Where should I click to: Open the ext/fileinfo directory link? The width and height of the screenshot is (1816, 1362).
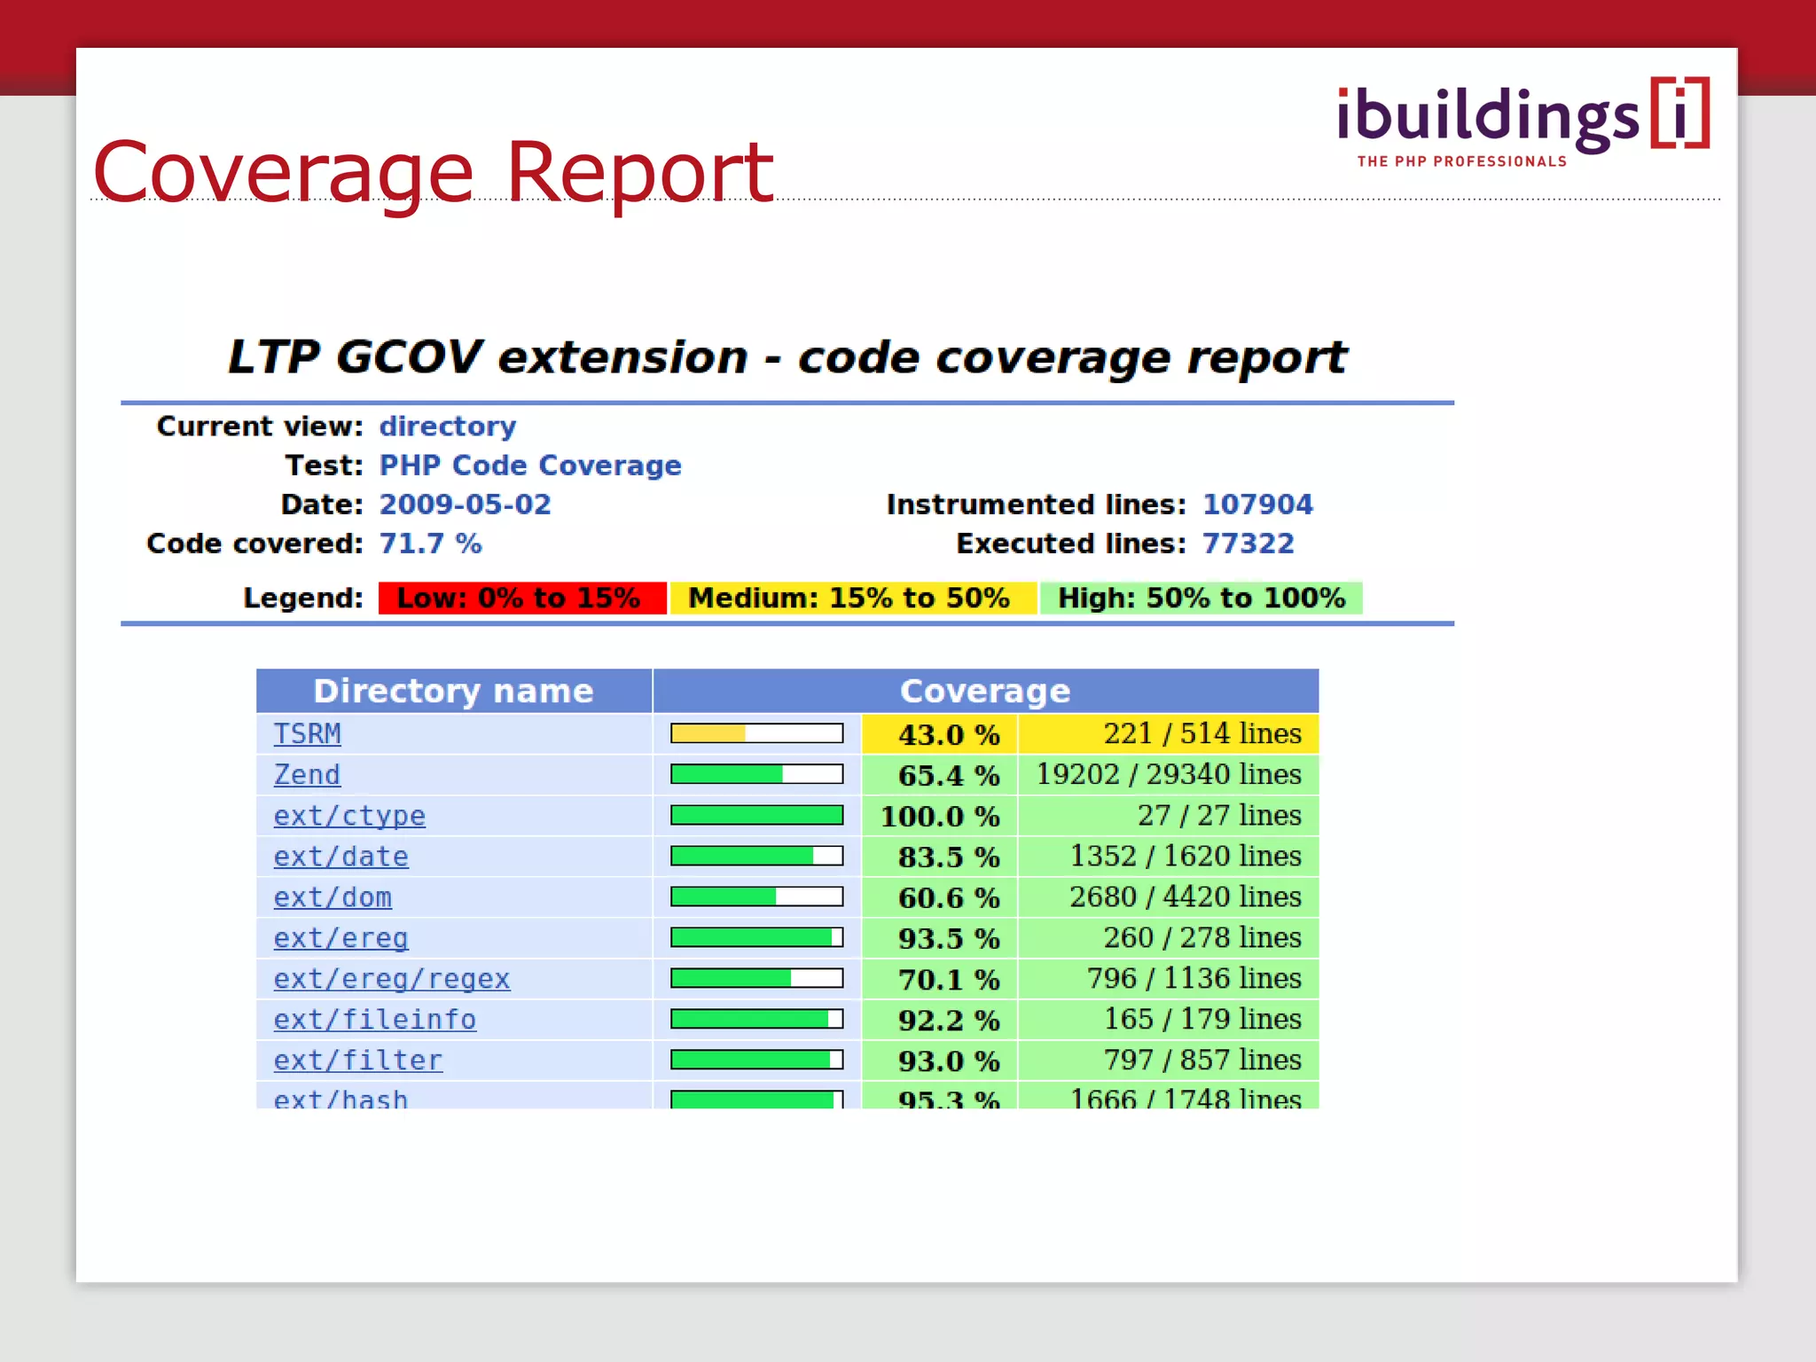pos(374,1020)
